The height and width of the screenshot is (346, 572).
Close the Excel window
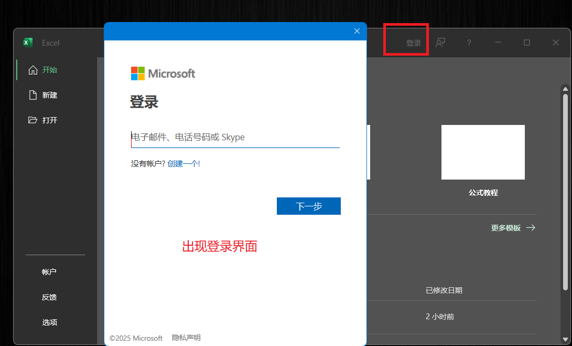click(556, 43)
